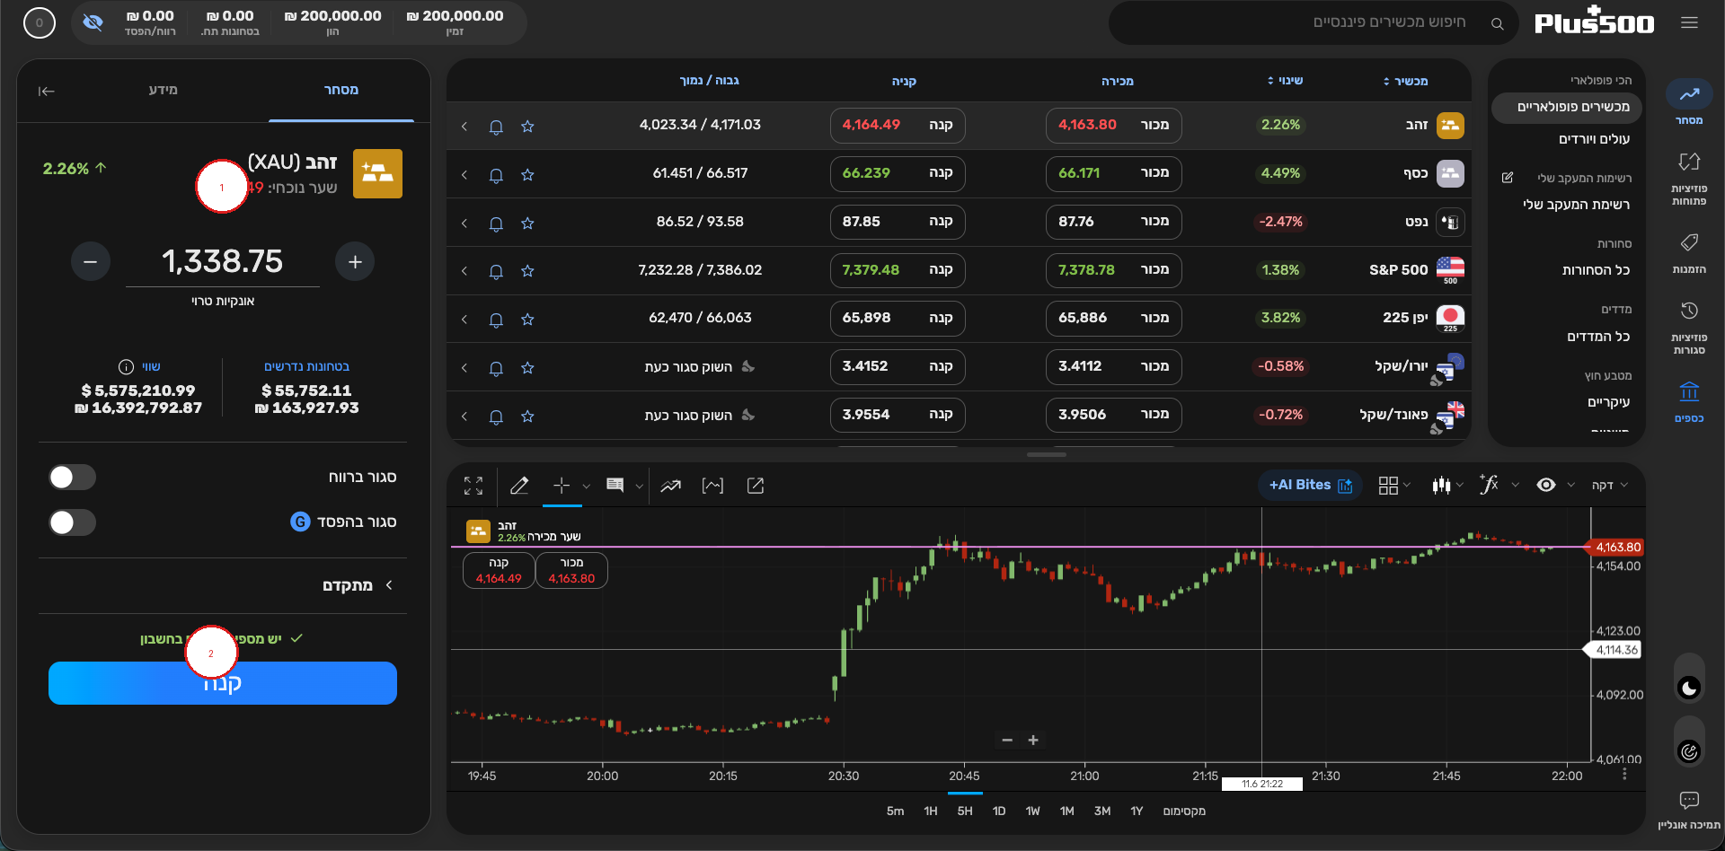Click the AI Bites button
The width and height of the screenshot is (1725, 851).
coord(1310,485)
